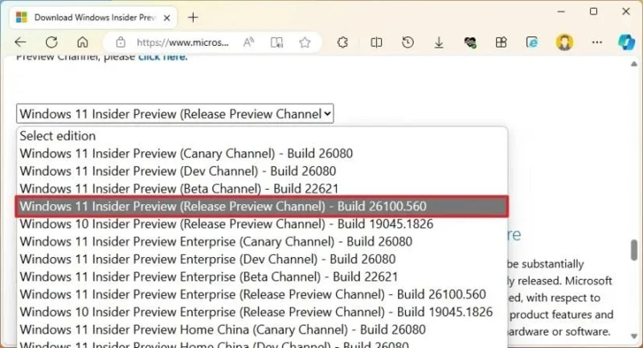Open Settings and more menu
The height and width of the screenshot is (348, 643).
[x=597, y=43]
